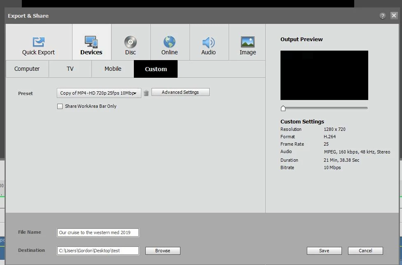Click the MPEG, 160 kbps audio value
The height and width of the screenshot is (265, 402).
pos(357,152)
